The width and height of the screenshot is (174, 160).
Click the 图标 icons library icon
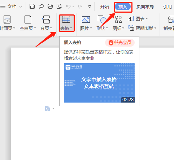tap(118, 20)
